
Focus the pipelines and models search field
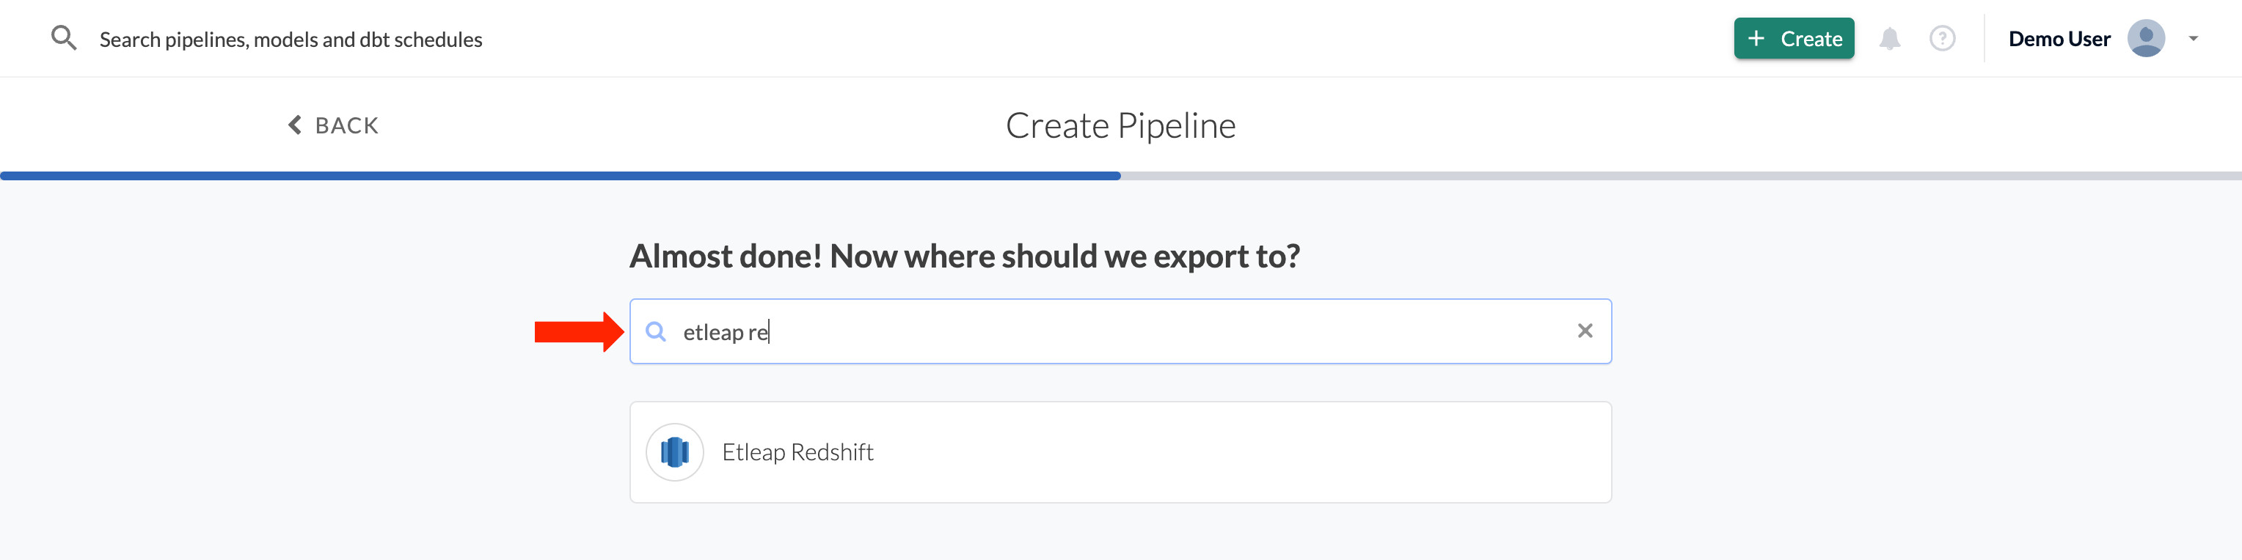291,40
